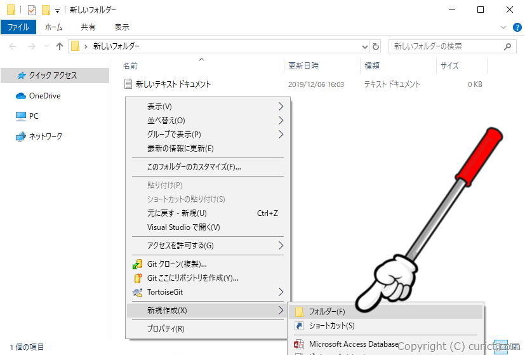Viewport: 525px width, 355px height.
Task: Click the TortoiseGit tortoise icon
Action: click(x=137, y=292)
